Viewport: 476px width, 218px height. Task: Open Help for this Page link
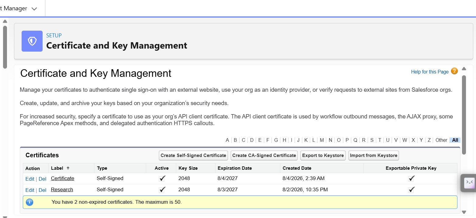430,72
